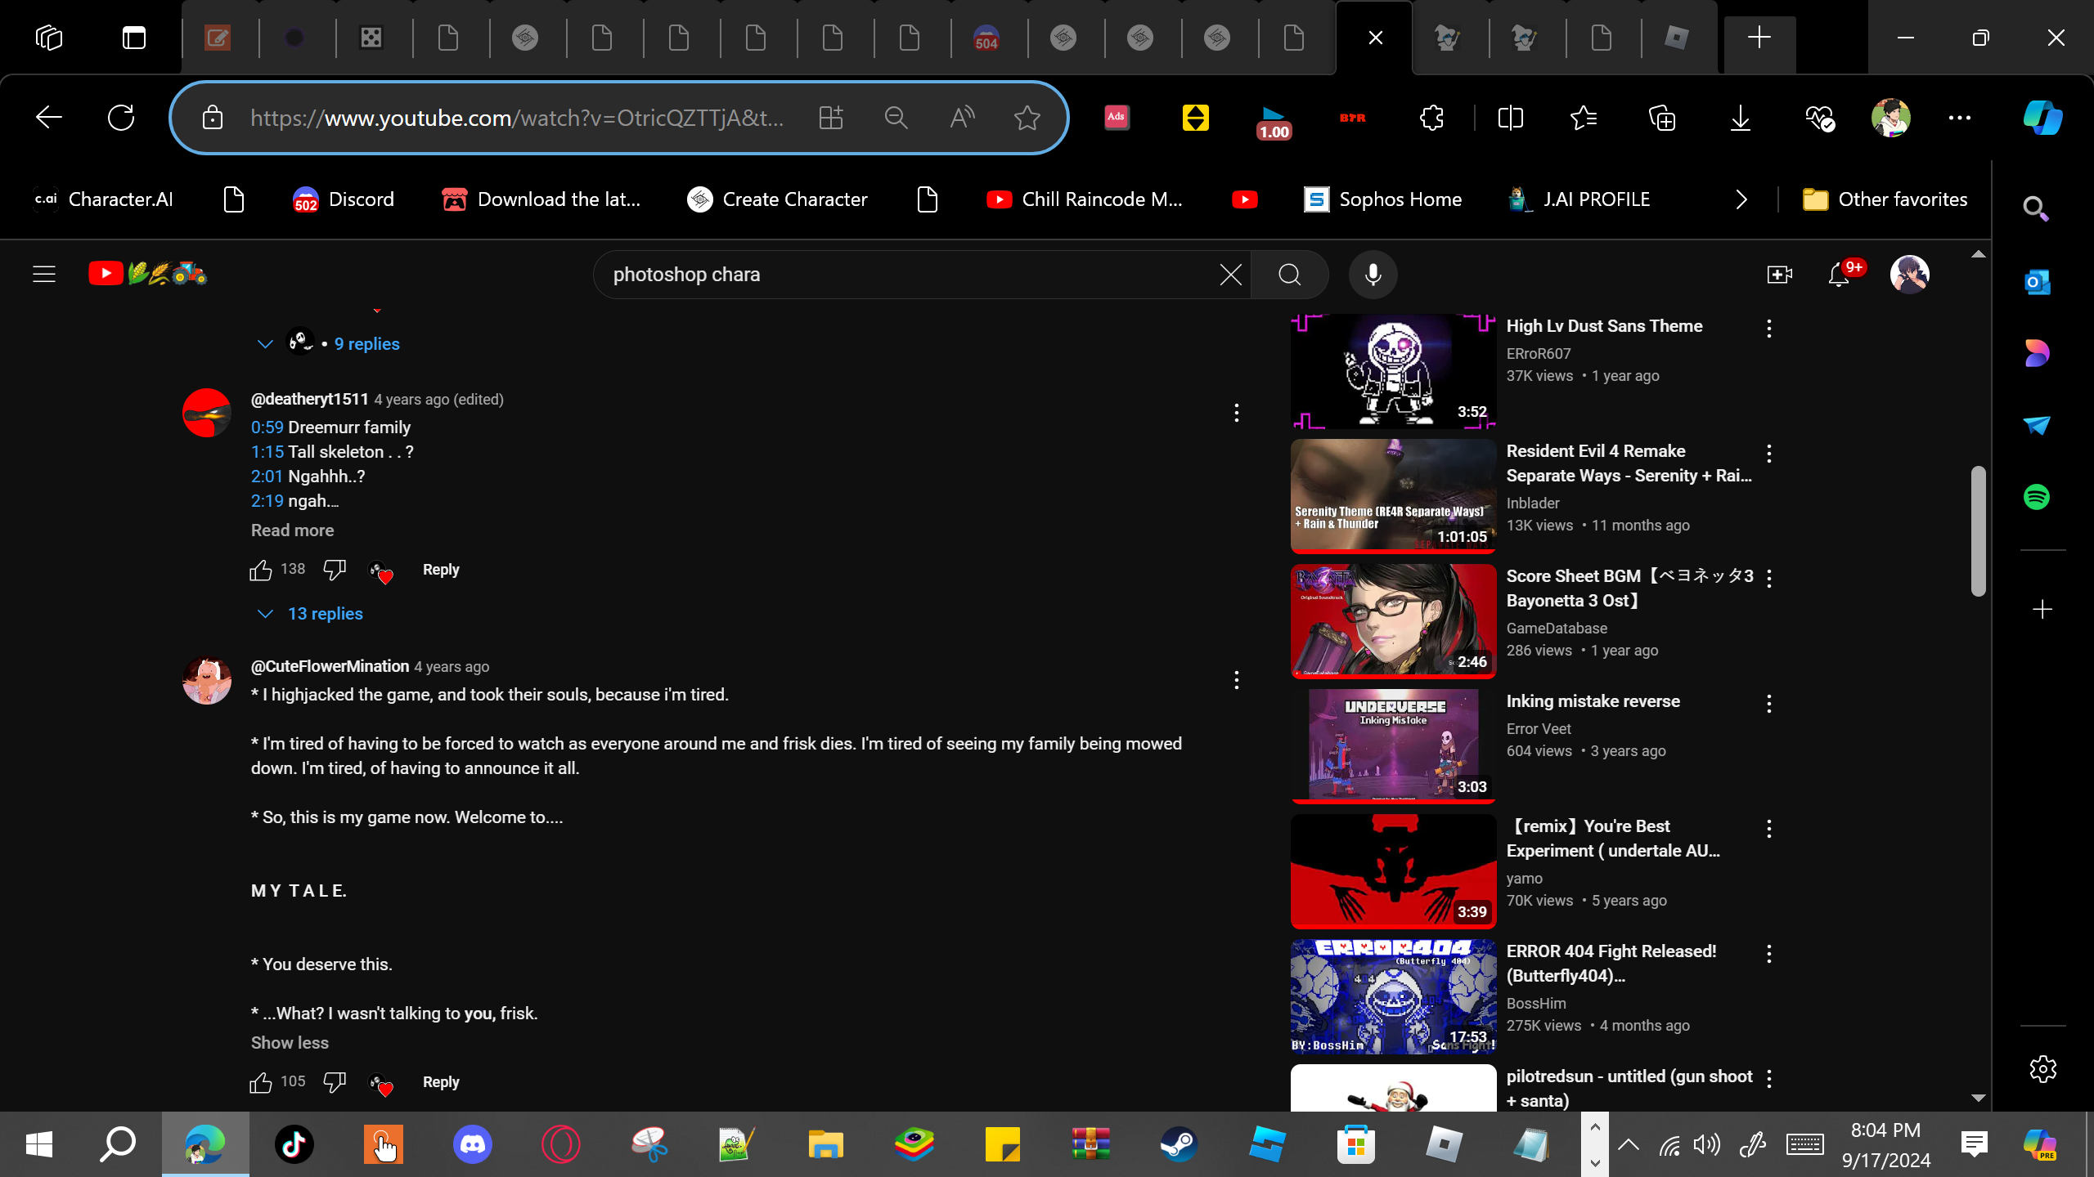Screen dimensions: 2094x1177
Task: Open the browser Downloads icon
Action: (x=1740, y=118)
